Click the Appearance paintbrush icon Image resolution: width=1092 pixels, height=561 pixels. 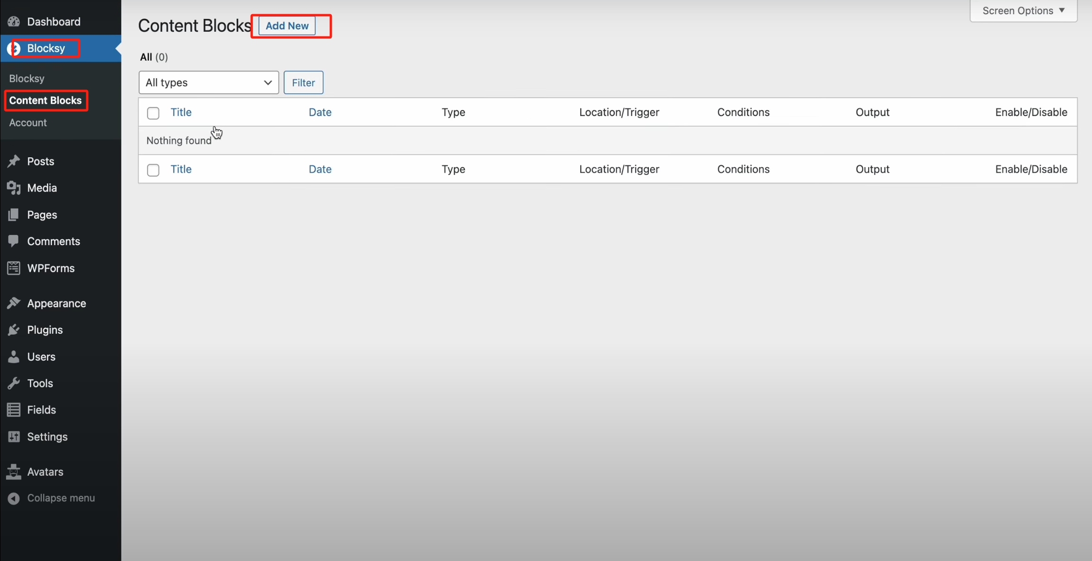[14, 303]
